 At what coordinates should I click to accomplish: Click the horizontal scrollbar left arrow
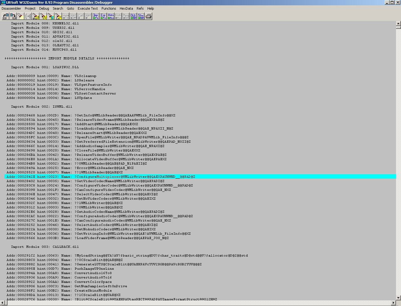point(3,303)
